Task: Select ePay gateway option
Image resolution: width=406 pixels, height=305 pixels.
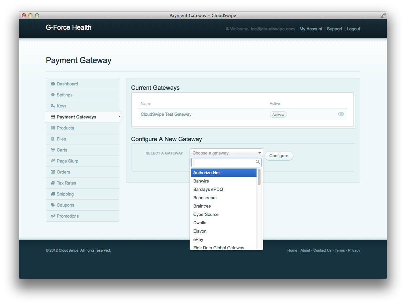Action: (x=224, y=239)
